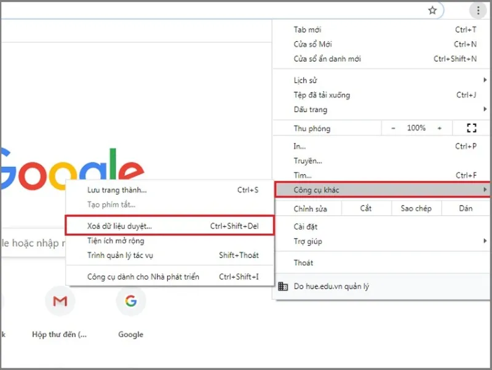Open the Google shortcut icon
This screenshot has width=492, height=370.
(130, 301)
